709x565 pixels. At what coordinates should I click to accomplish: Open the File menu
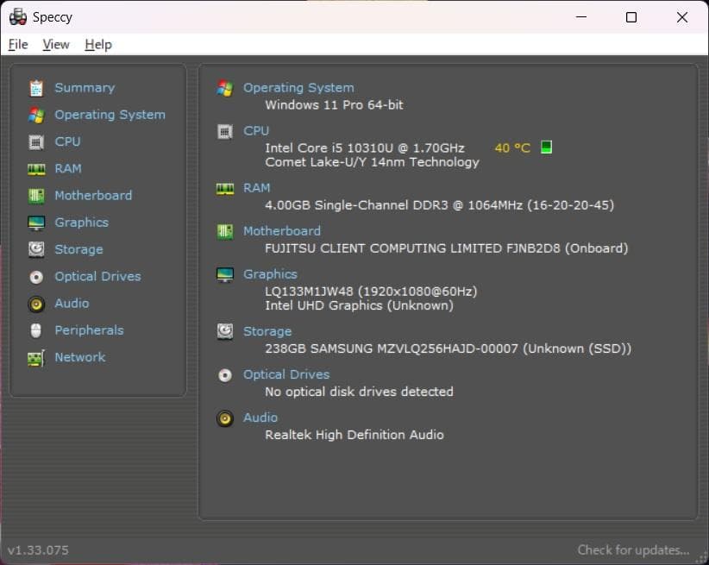[x=17, y=44]
